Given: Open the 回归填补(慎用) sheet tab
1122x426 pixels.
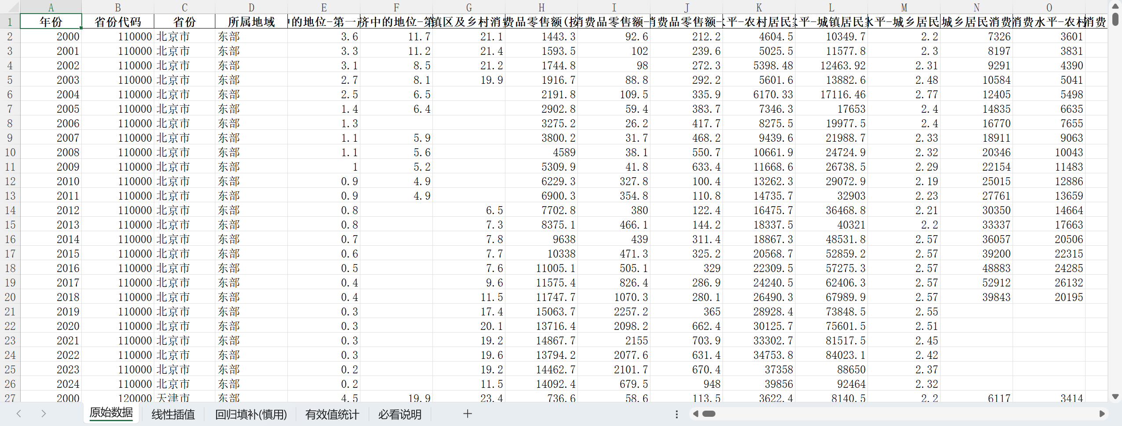Looking at the screenshot, I should coord(251,414).
